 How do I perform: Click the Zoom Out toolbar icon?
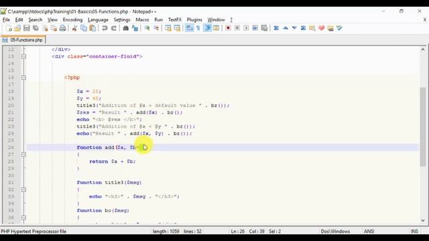point(156,28)
